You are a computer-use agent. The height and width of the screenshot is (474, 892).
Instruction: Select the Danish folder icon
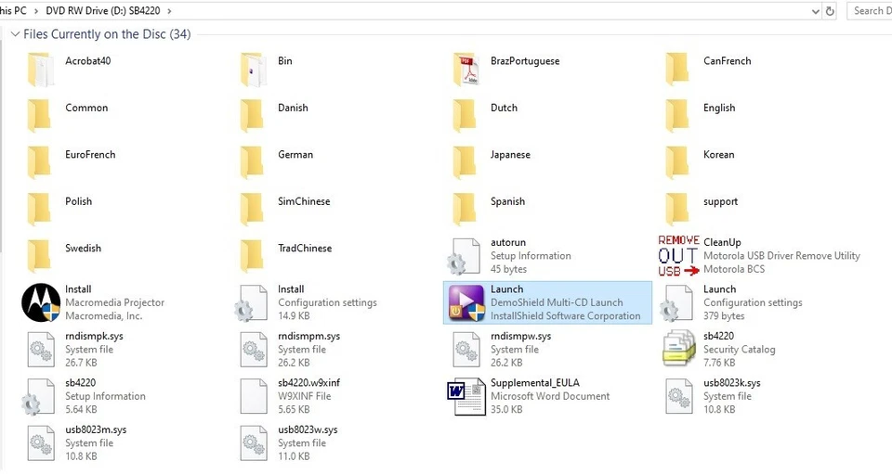(x=252, y=115)
